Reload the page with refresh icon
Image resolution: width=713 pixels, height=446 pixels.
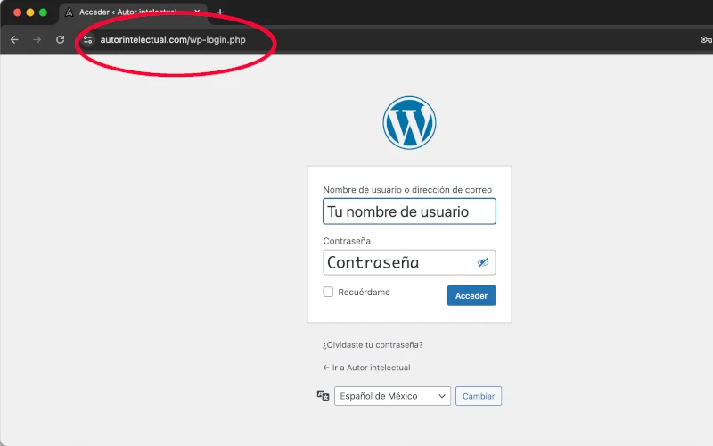tap(60, 39)
